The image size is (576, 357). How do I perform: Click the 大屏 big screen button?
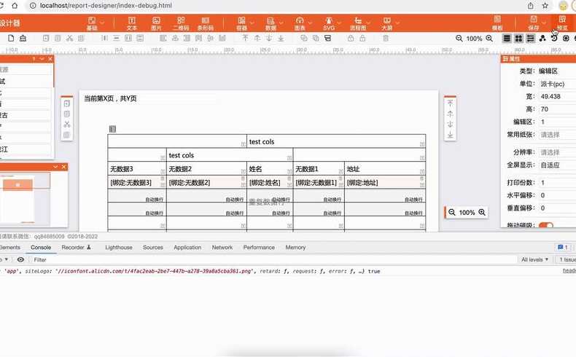point(387,23)
